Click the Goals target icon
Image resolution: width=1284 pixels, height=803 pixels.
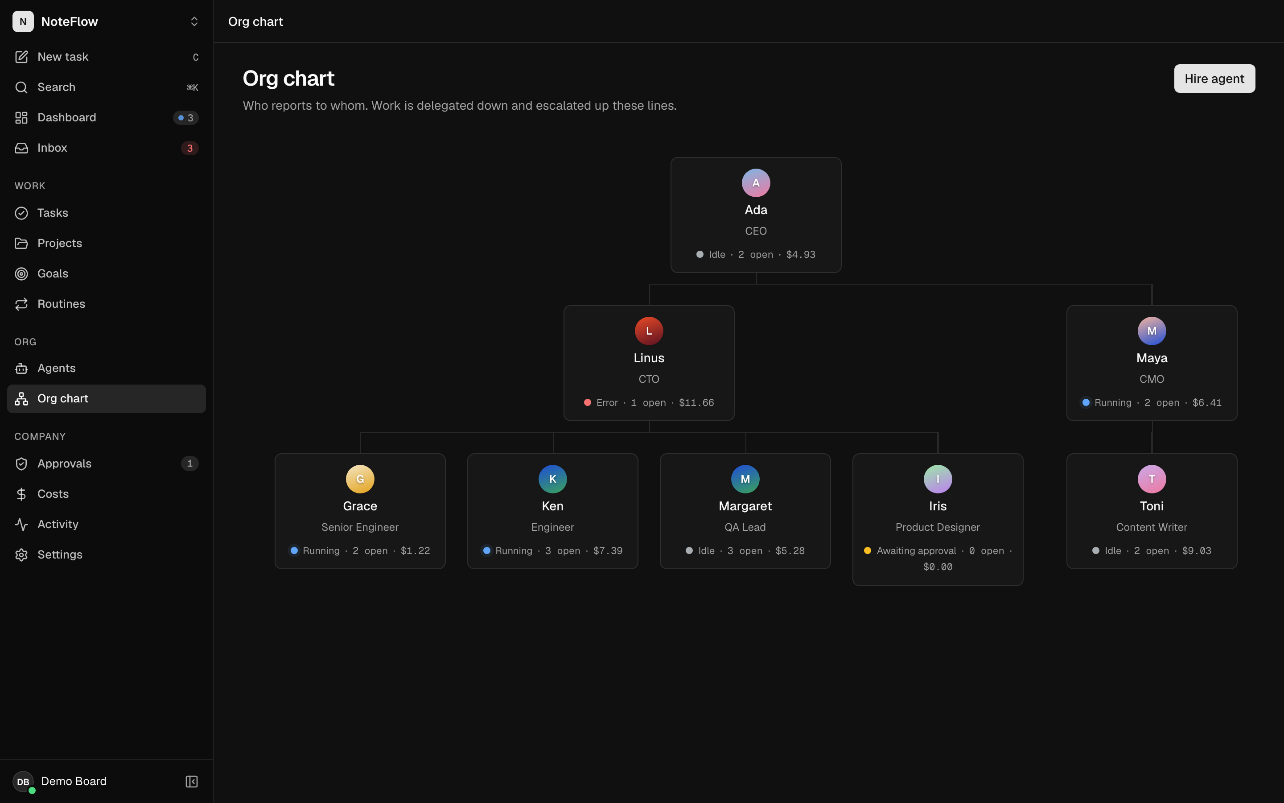click(21, 273)
